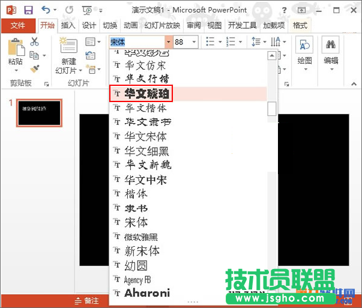Click the 新建幻灯片 new slide icon
This screenshot has height=308, width=362.
pos(68,45)
